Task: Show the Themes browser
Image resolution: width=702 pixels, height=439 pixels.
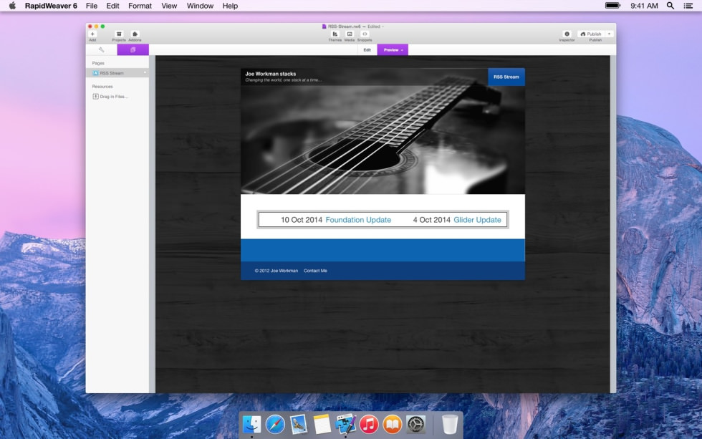Action: (x=335, y=34)
